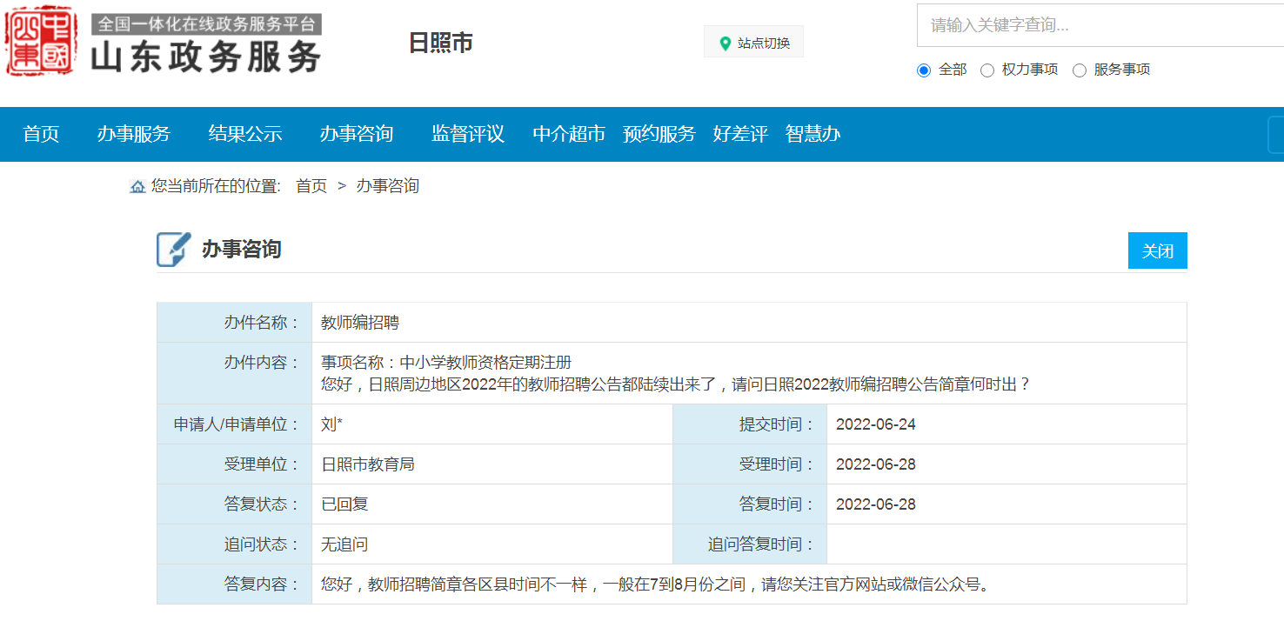
Task: Click the location pin icon beside 站点切换
Action: click(725, 43)
